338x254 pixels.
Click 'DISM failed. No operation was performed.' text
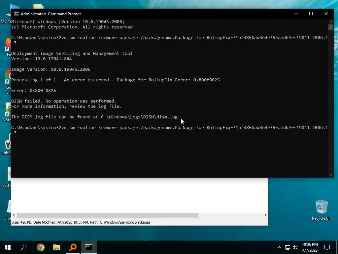64,101
